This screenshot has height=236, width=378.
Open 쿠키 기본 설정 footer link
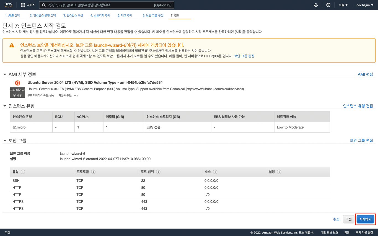pyautogui.click(x=364, y=232)
